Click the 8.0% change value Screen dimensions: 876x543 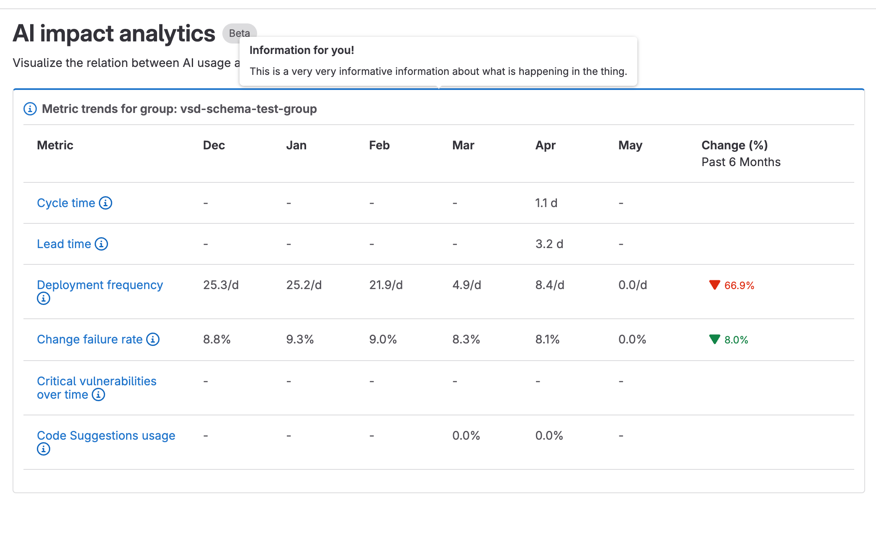coord(736,340)
